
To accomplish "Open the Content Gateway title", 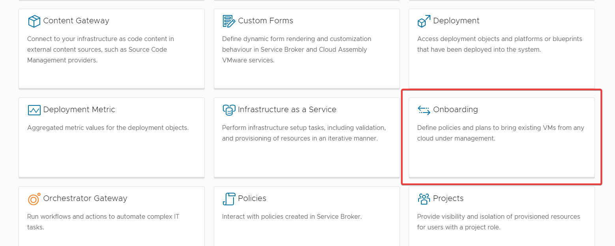I will tap(76, 21).
